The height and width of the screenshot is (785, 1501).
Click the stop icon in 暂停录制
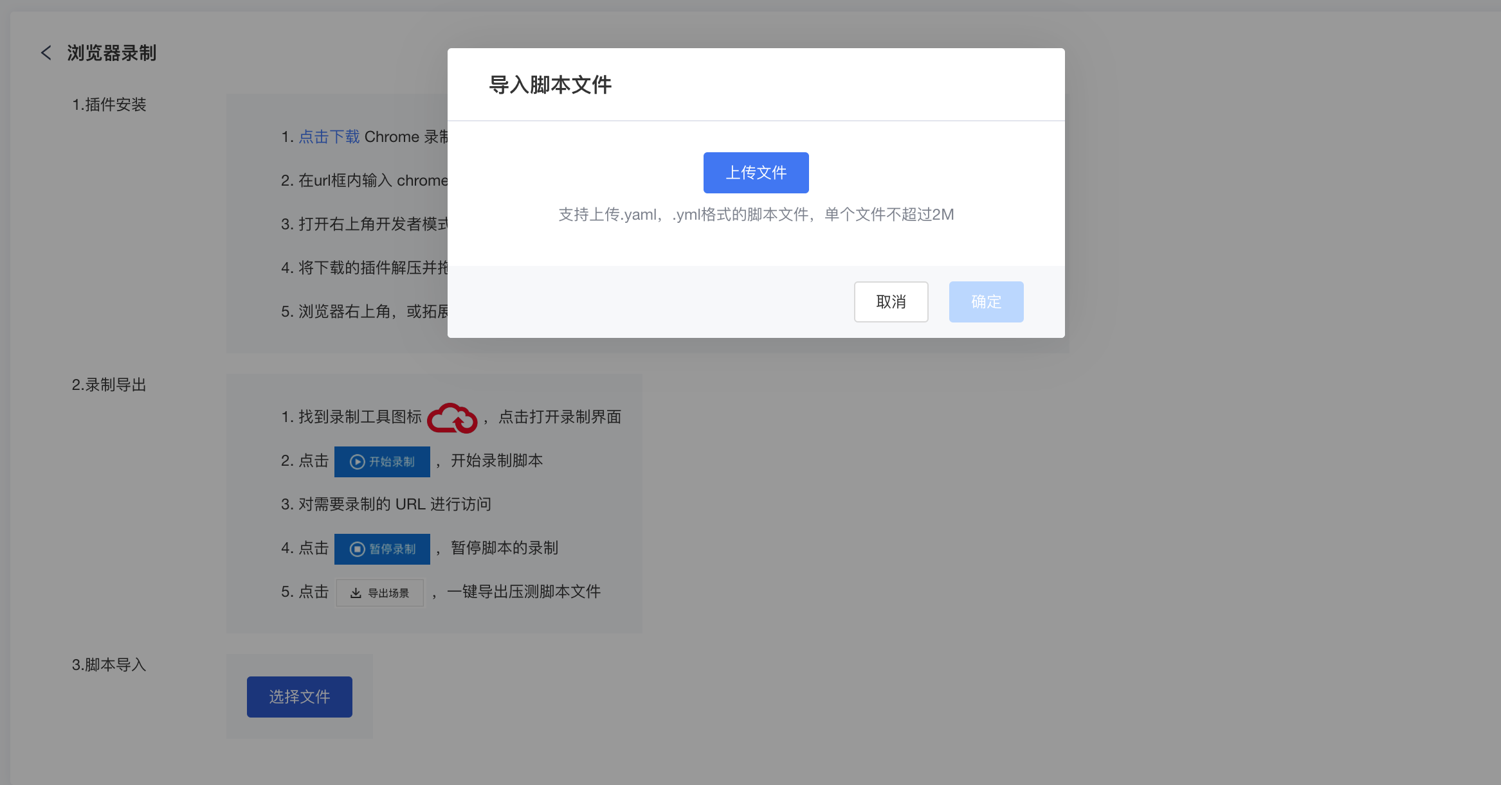pos(357,549)
